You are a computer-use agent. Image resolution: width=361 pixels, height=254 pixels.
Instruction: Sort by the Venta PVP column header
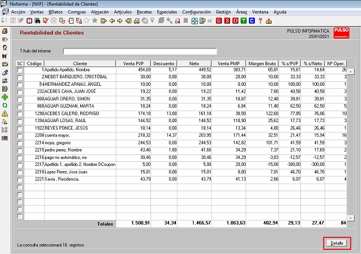[x=133, y=63]
